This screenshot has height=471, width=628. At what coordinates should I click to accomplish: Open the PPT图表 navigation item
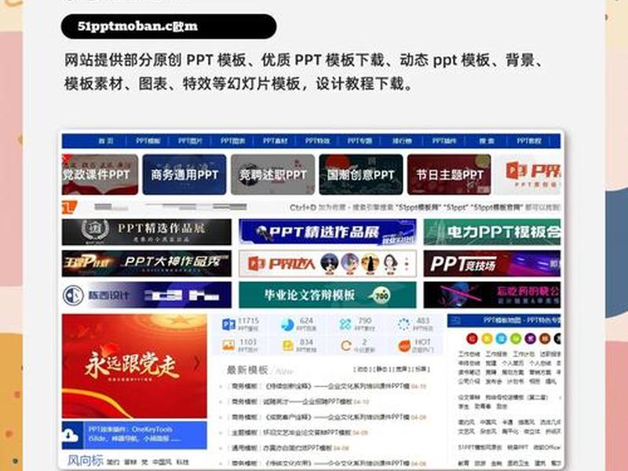click(232, 141)
